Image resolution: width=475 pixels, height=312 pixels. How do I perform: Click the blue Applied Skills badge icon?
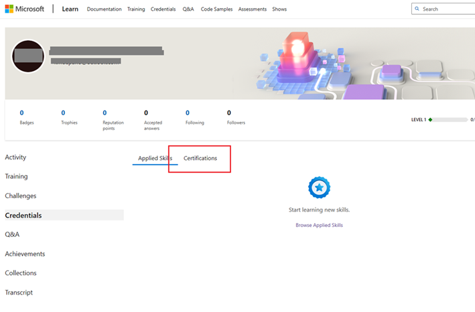(319, 187)
